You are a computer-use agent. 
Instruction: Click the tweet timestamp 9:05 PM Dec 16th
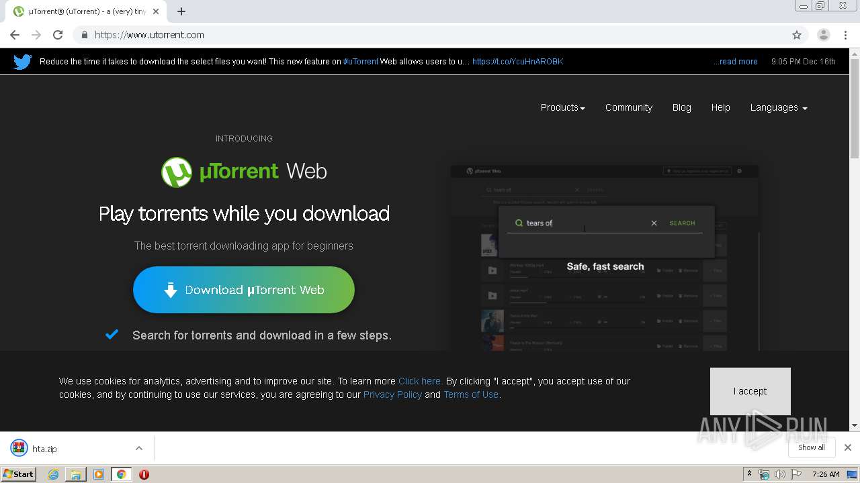[804, 62]
